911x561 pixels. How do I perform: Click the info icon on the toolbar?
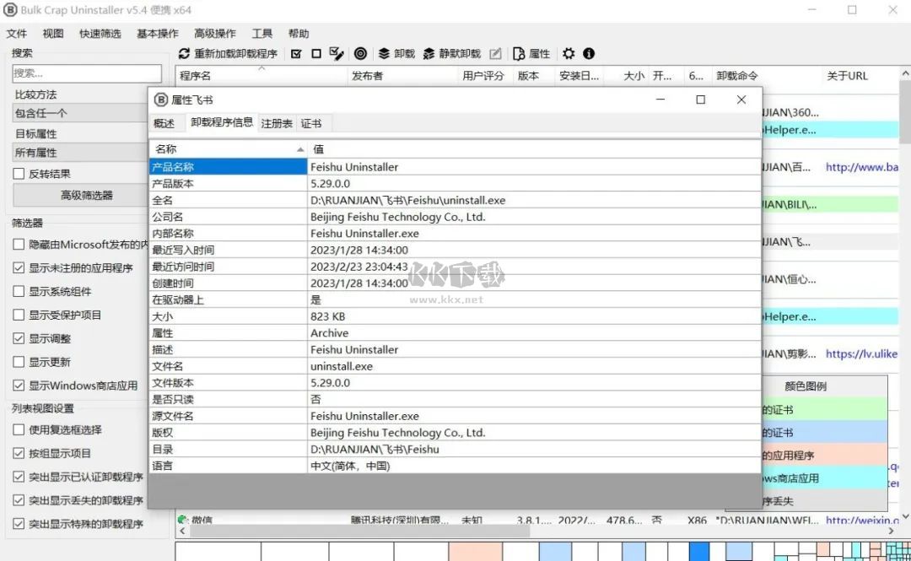click(589, 53)
